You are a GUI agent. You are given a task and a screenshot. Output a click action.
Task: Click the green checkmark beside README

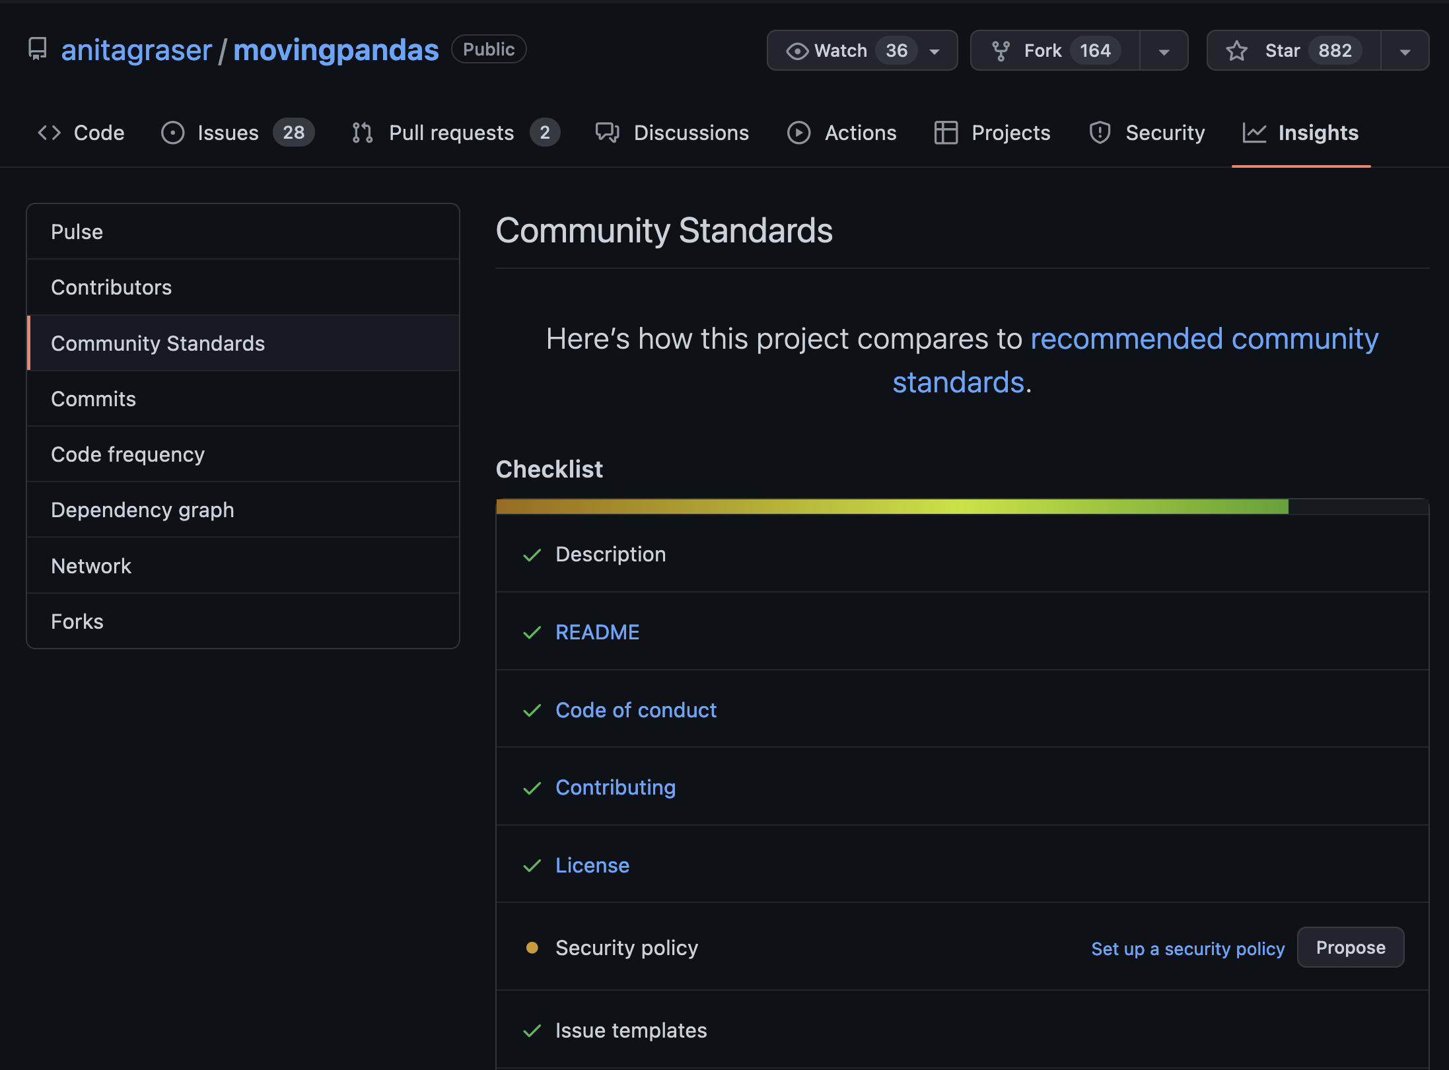click(x=532, y=633)
